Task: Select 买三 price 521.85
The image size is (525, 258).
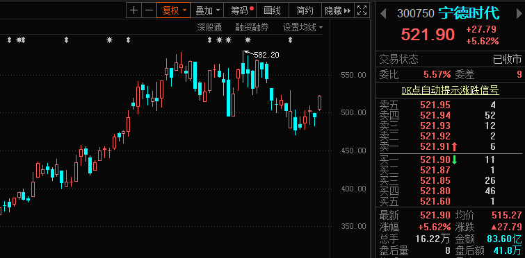Action: coord(435,180)
